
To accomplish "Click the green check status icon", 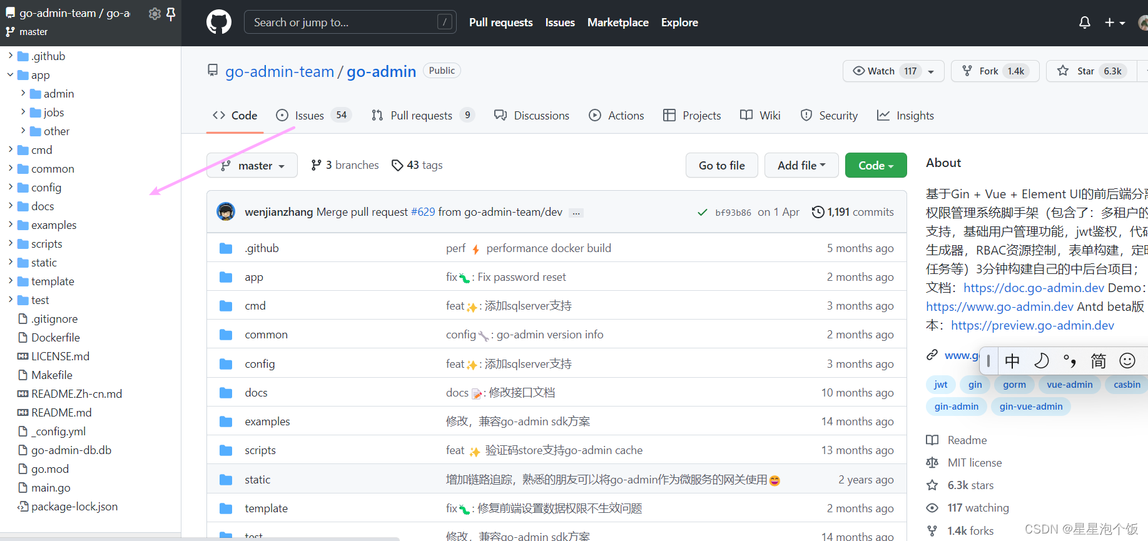I will [703, 213].
